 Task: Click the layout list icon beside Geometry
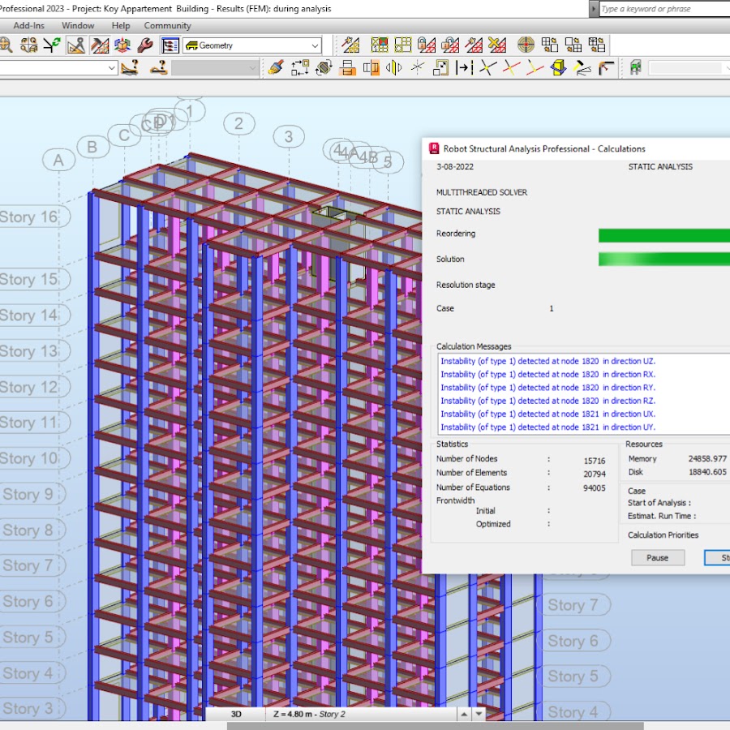(170, 45)
